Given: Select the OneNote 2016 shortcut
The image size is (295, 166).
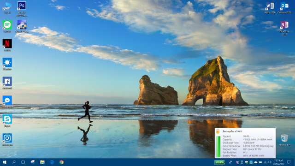Looking at the screenshot, I should [284, 28].
